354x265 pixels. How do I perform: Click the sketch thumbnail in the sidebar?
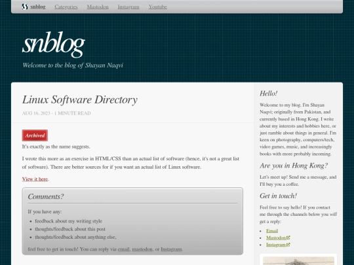298,260
